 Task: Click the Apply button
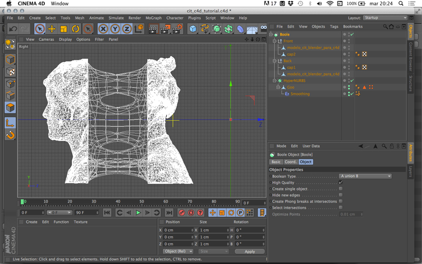(250, 251)
